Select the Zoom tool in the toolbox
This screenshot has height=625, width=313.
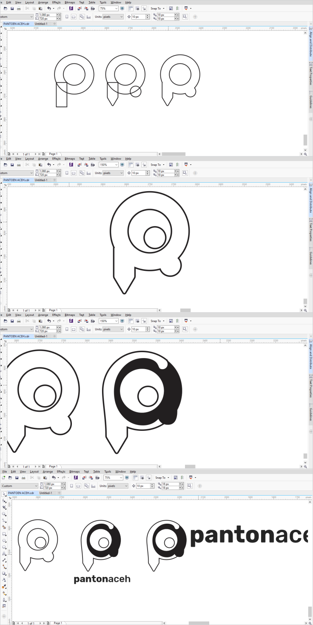point(4,514)
